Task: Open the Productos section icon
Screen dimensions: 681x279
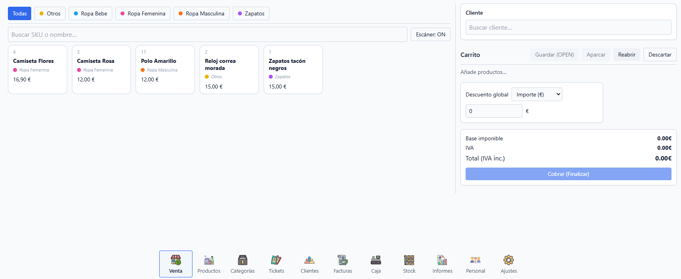Action: [x=209, y=260]
